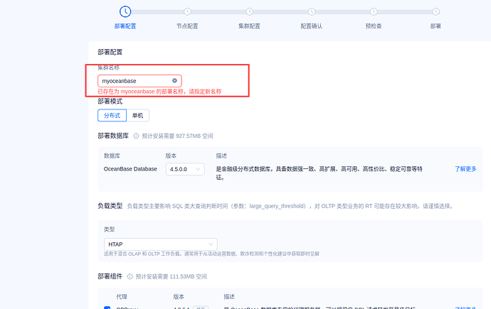Click the 节点配置 step icon
The image size is (491, 309).
187,11
